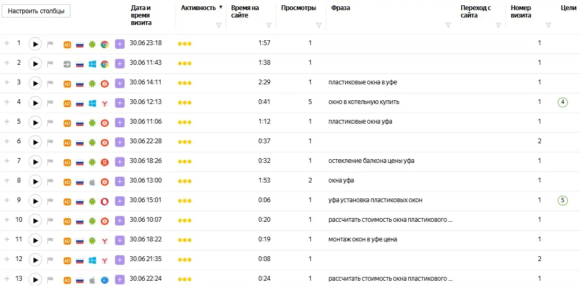Click the Opera browser icon in row 9
The width and height of the screenshot is (580, 286).
tap(104, 201)
